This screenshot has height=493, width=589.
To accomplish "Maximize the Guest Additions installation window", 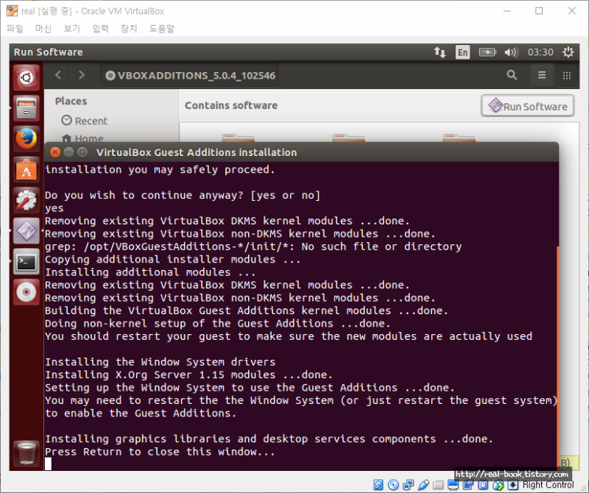I will 82,152.
